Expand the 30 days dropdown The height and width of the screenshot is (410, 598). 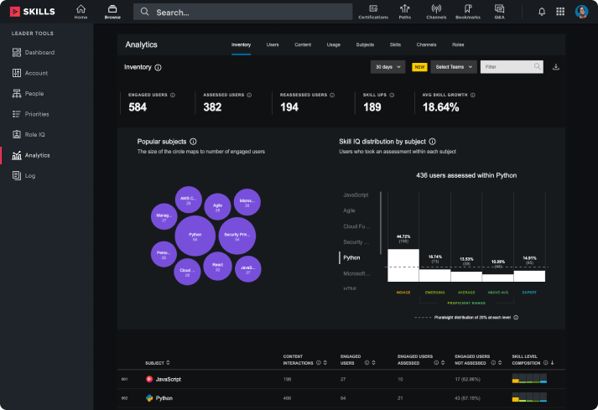click(387, 66)
